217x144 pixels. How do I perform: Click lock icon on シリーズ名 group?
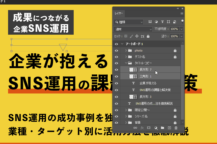point(175,116)
